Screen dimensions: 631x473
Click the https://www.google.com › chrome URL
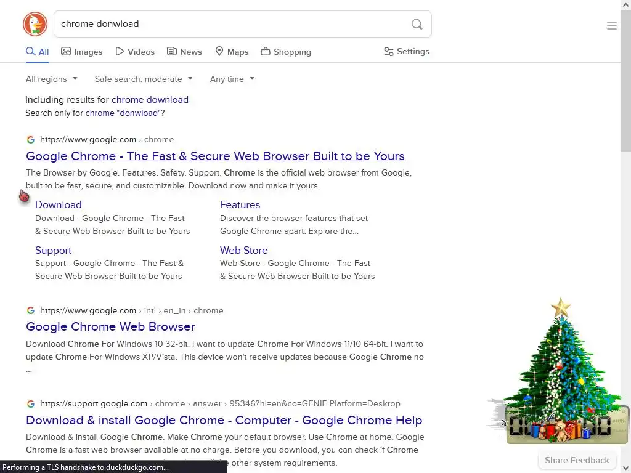tap(107, 140)
